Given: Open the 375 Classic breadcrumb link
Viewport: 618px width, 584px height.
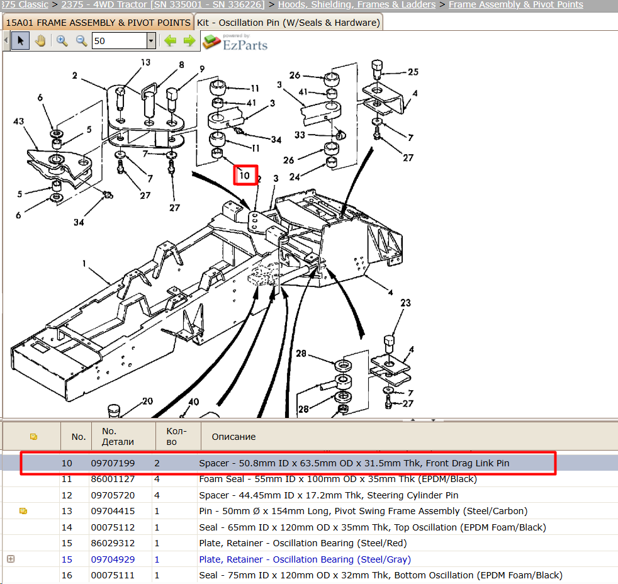Looking at the screenshot, I should click(x=24, y=5).
